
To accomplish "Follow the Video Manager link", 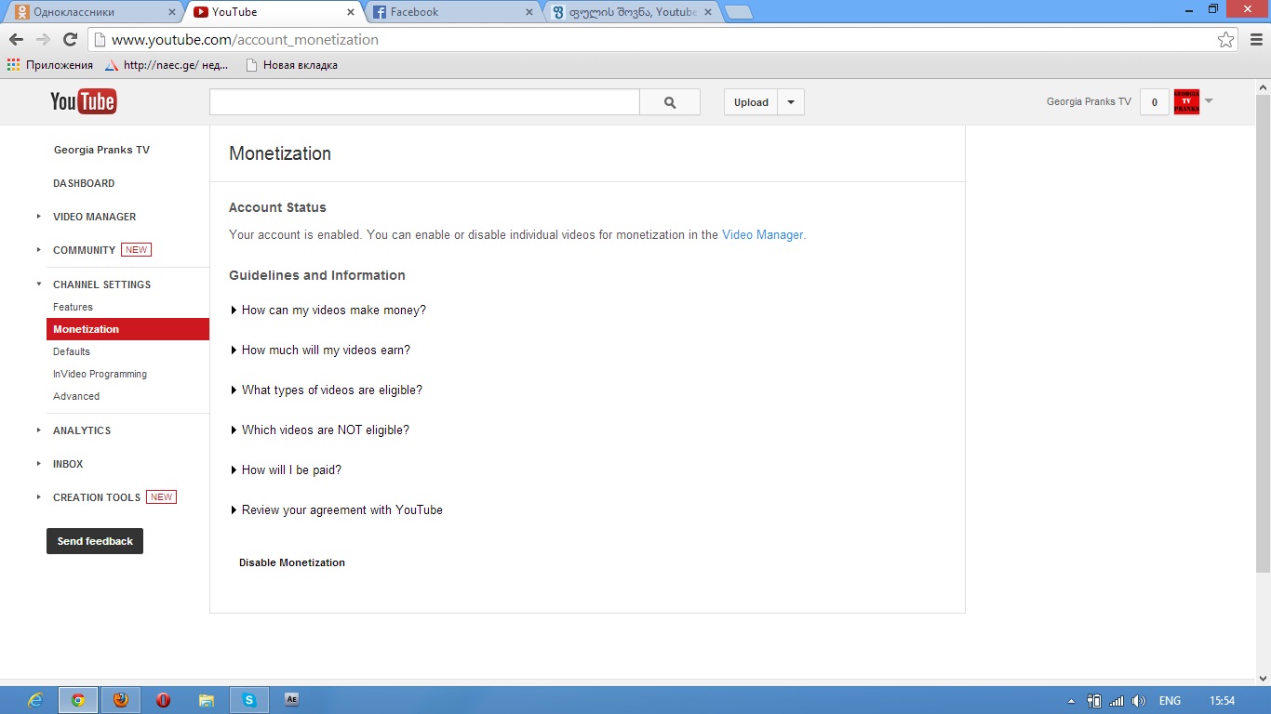I will pyautogui.click(x=762, y=235).
